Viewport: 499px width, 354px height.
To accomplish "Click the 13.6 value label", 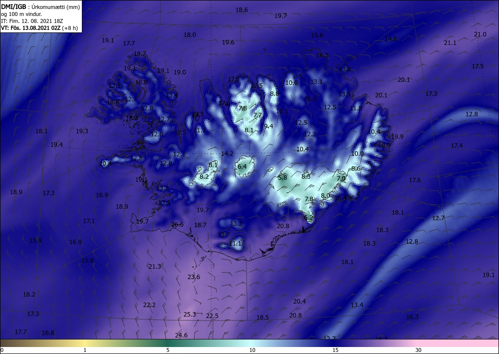I will (x=345, y=69).
